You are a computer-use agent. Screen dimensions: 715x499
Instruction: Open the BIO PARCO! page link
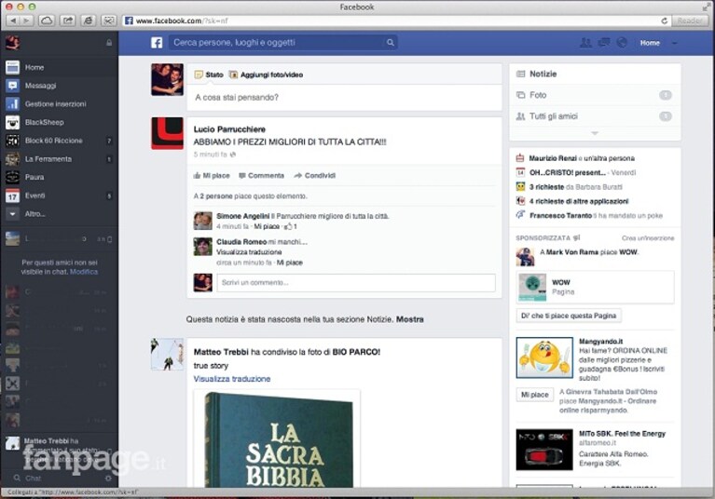click(x=356, y=352)
